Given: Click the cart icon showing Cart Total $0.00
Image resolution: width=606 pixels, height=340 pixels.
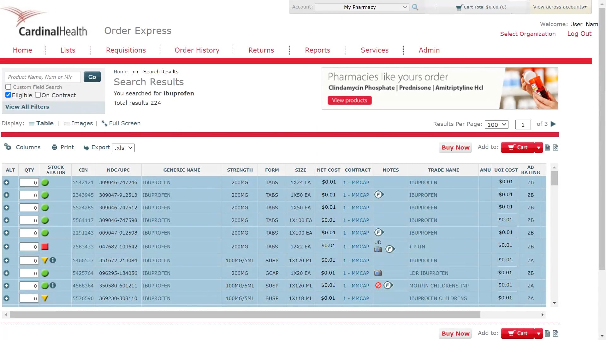Looking at the screenshot, I should (459, 7).
